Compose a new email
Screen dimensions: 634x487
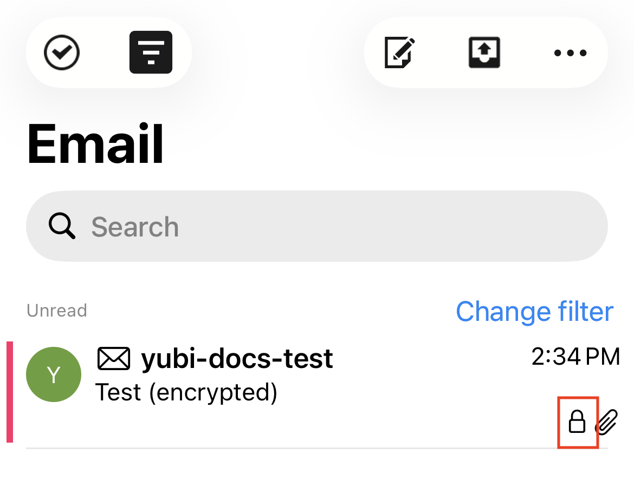coord(400,52)
